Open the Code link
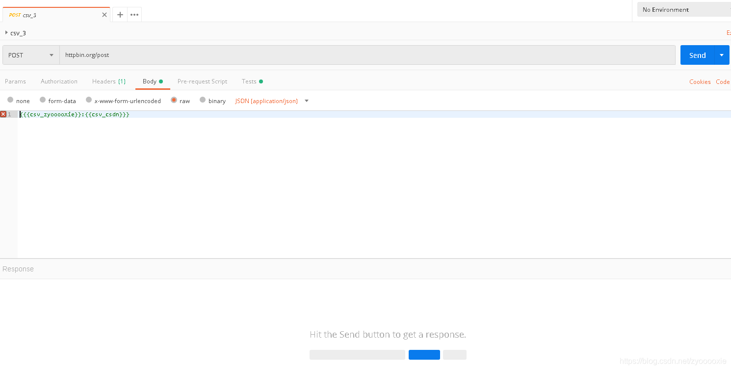 click(x=723, y=82)
